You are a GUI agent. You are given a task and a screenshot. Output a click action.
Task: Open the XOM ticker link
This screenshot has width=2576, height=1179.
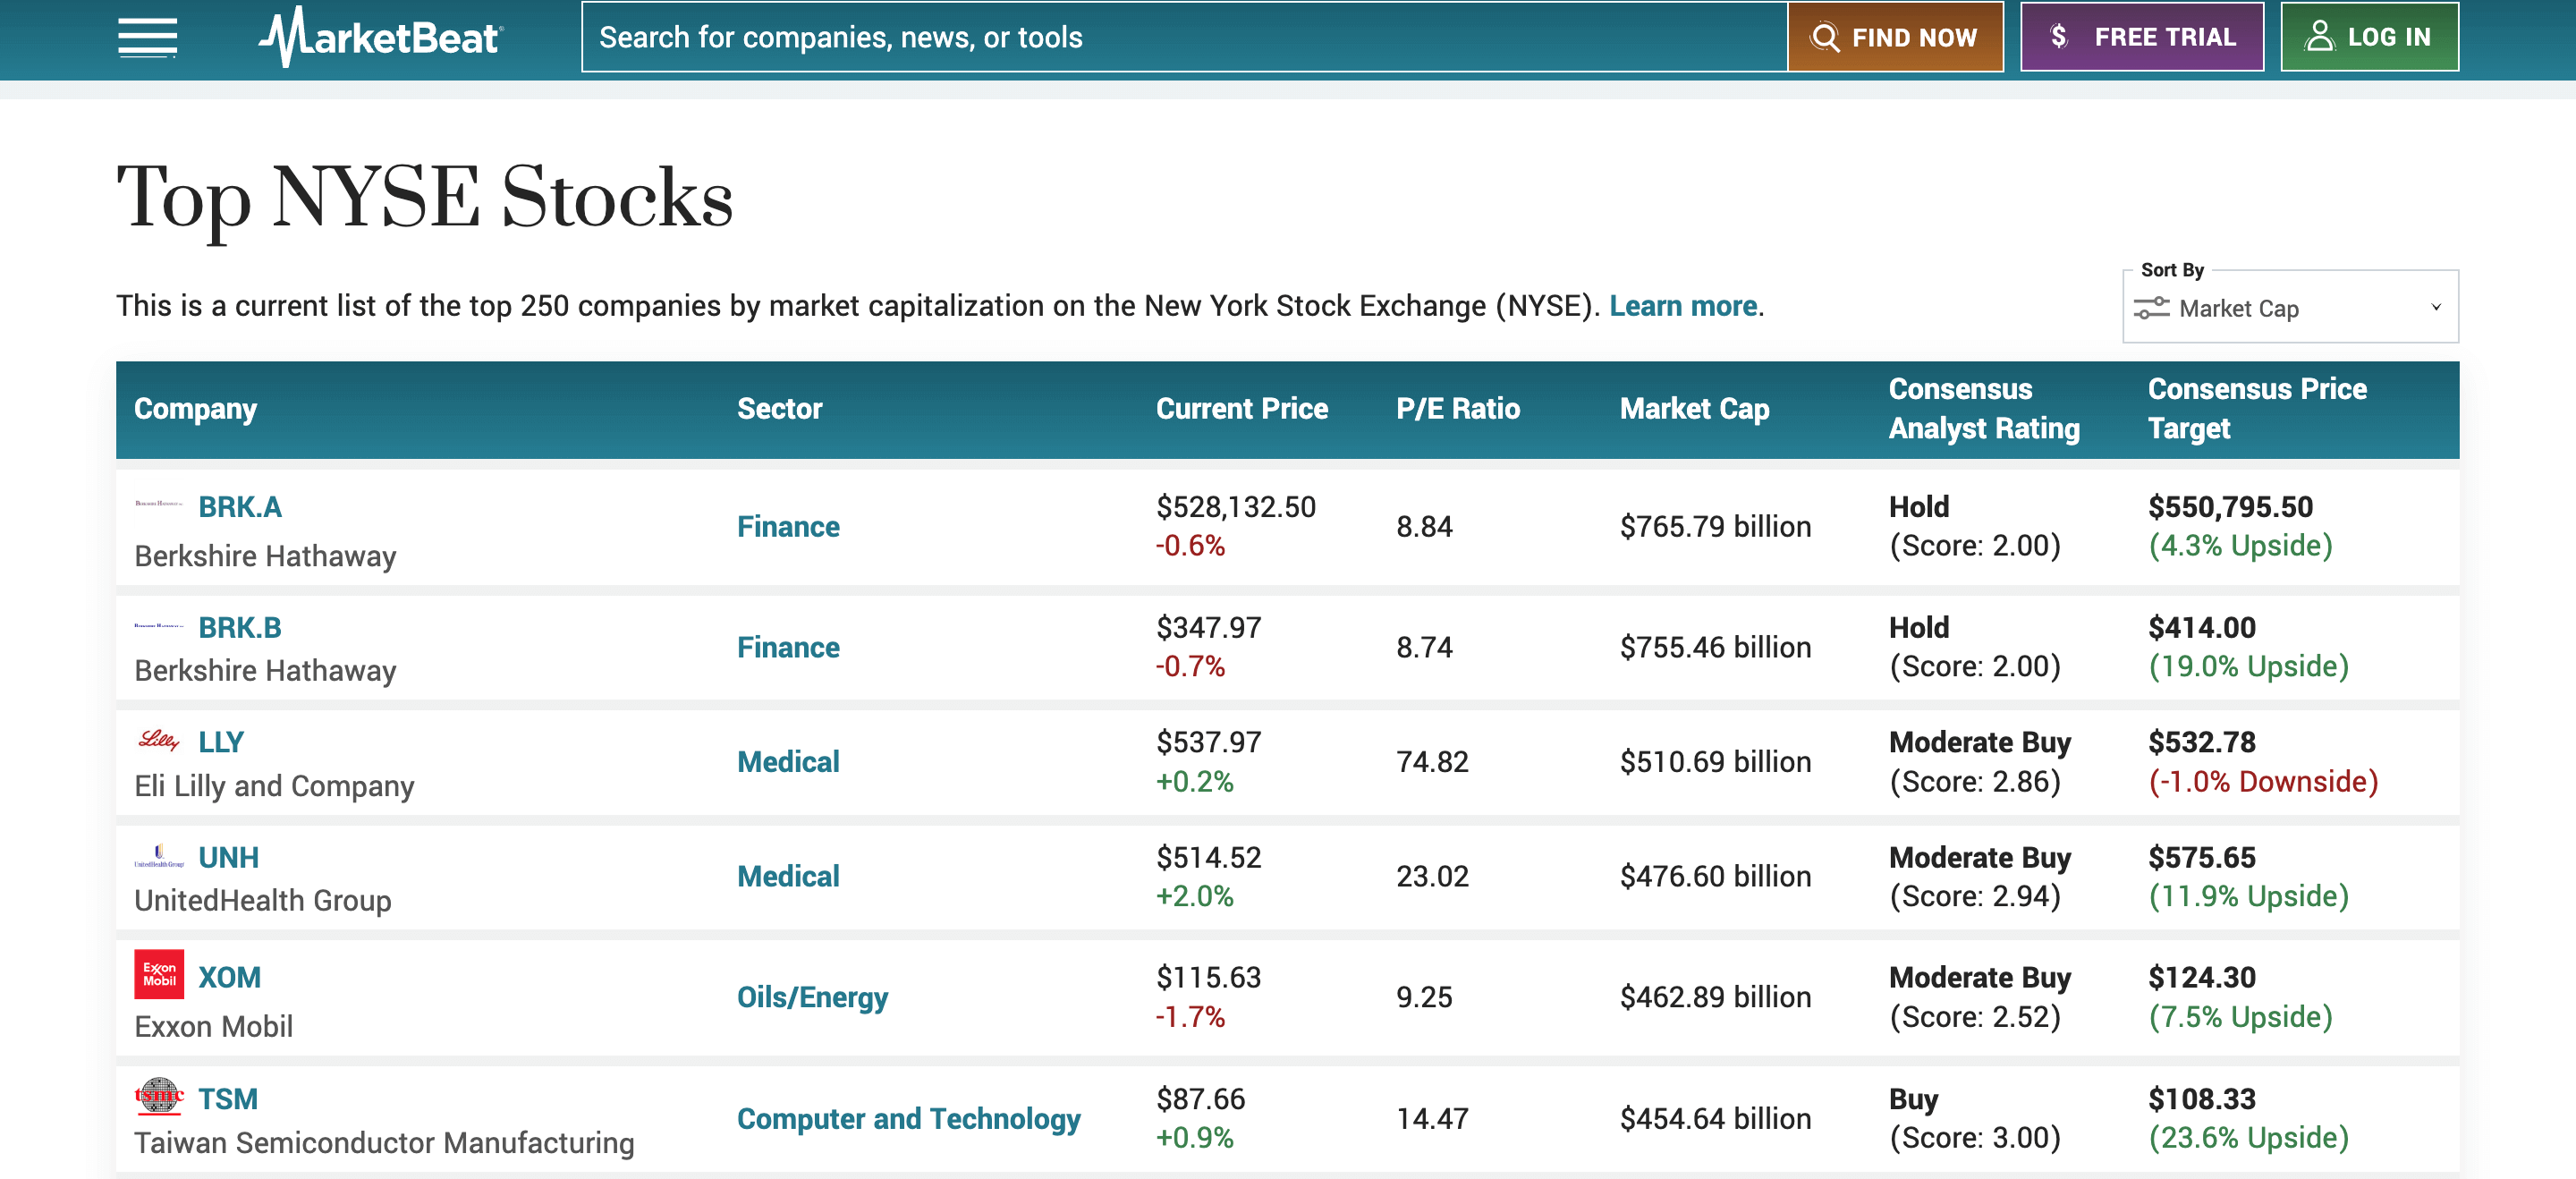click(x=229, y=977)
